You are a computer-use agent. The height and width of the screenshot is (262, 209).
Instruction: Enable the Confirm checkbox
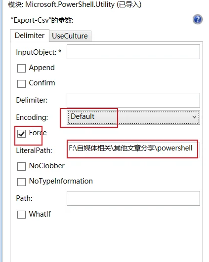point(21,83)
